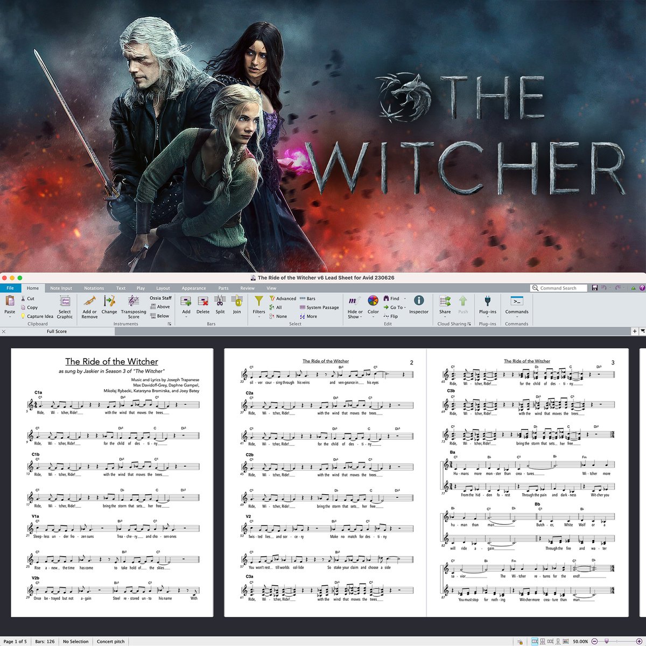Viewport: 646px width, 646px height.
Task: Switch to the Play ribbon tab
Action: click(x=141, y=288)
